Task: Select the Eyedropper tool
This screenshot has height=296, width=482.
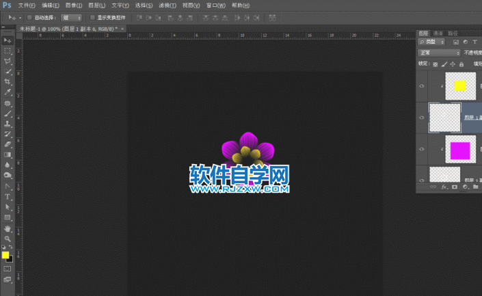Action: (x=8, y=92)
